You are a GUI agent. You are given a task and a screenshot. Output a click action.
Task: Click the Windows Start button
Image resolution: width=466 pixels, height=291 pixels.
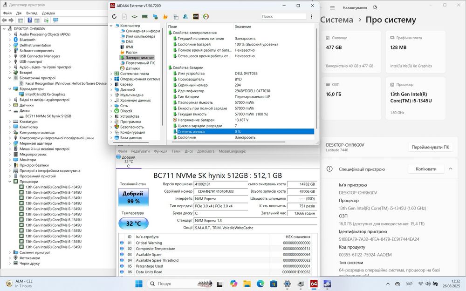(139, 284)
